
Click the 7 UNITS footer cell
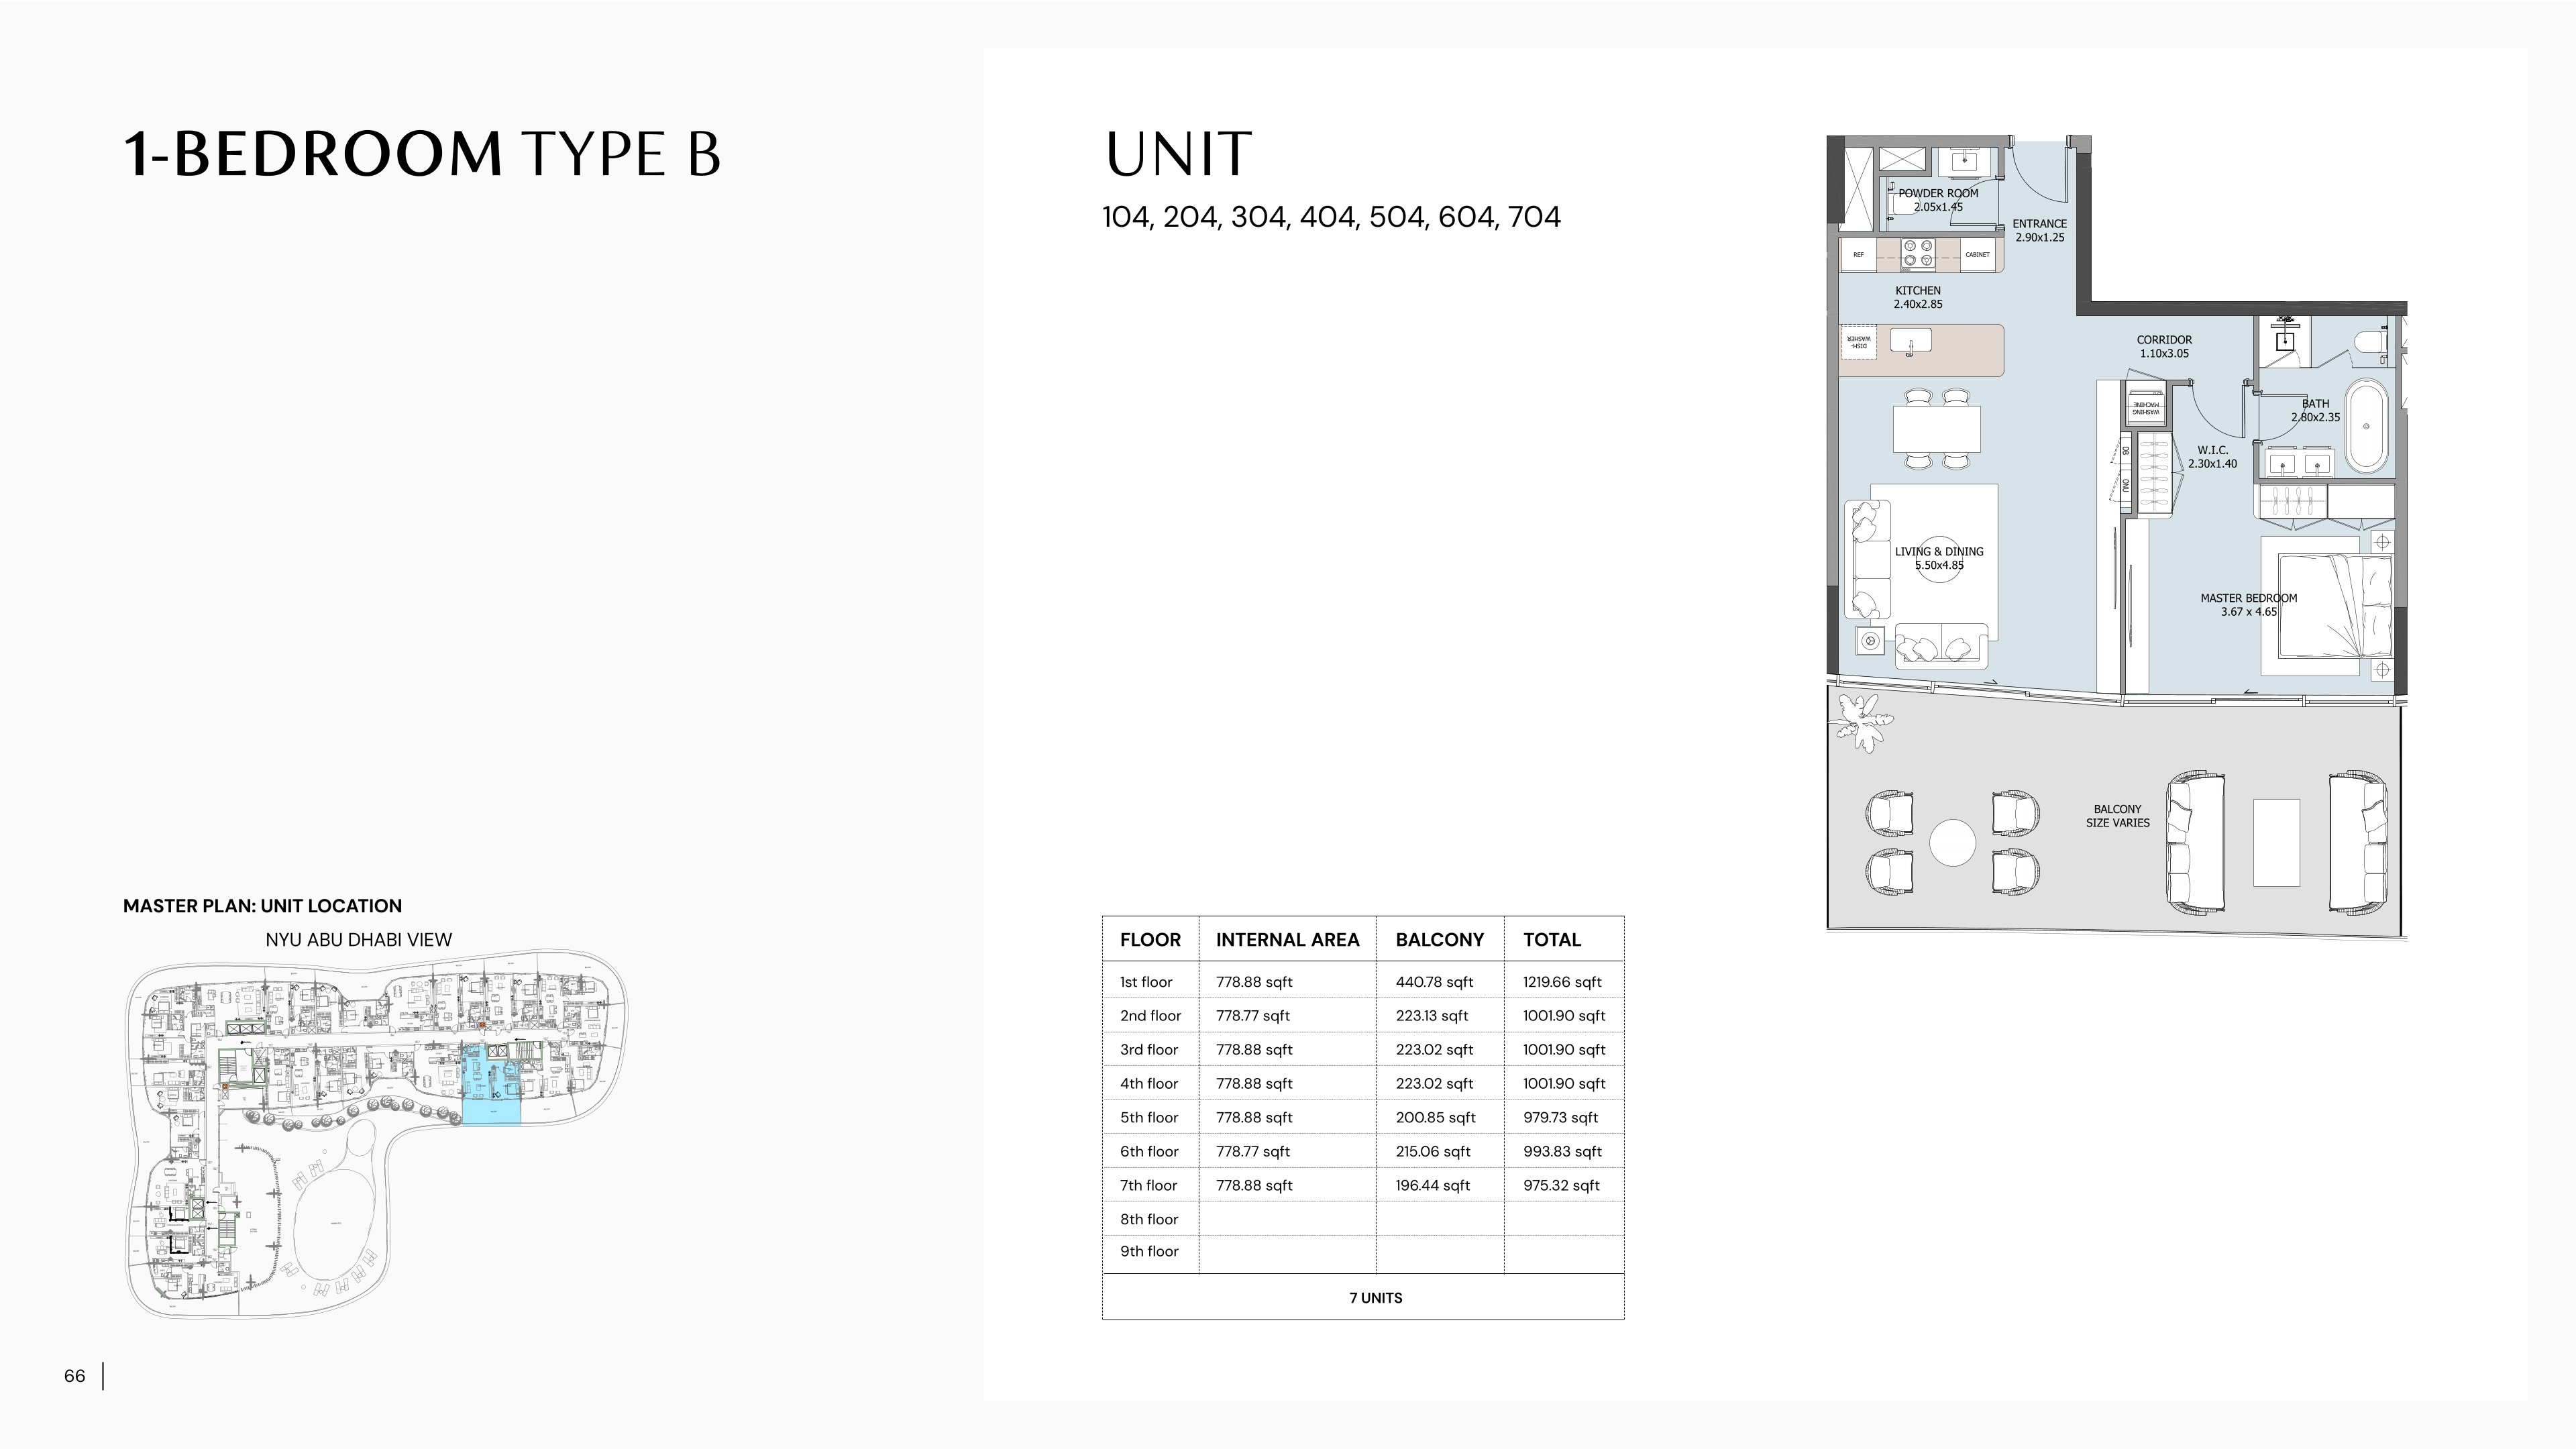point(1363,1298)
